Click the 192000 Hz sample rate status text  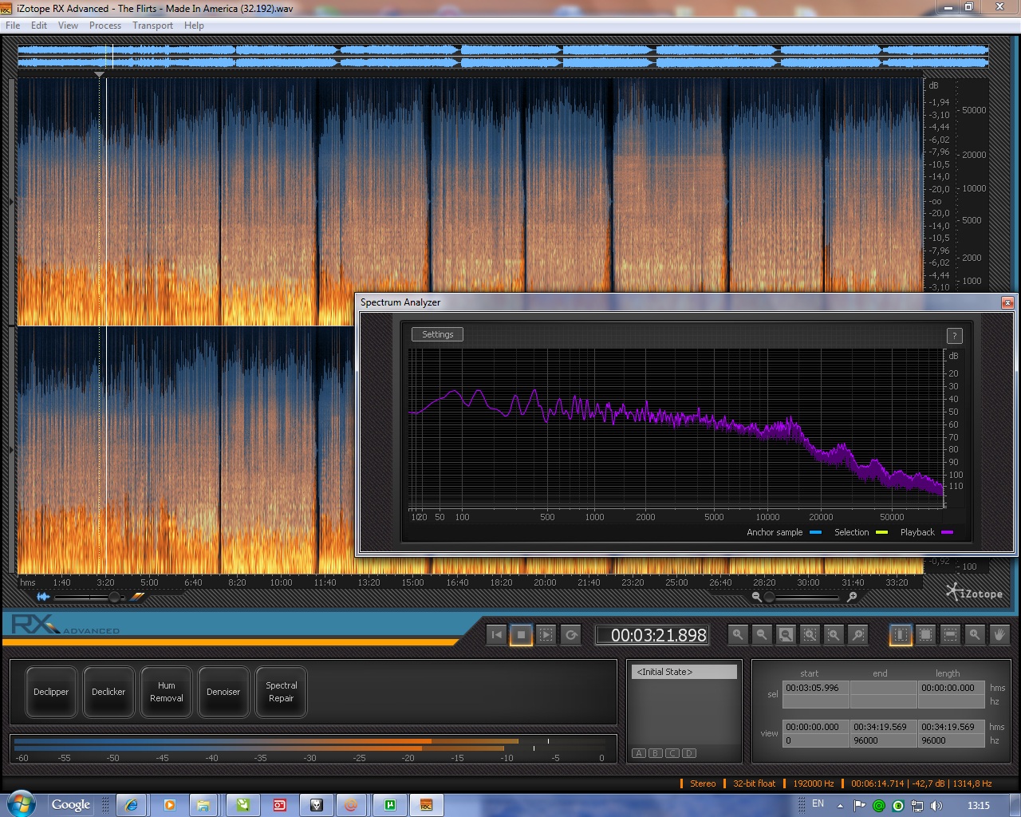[814, 783]
